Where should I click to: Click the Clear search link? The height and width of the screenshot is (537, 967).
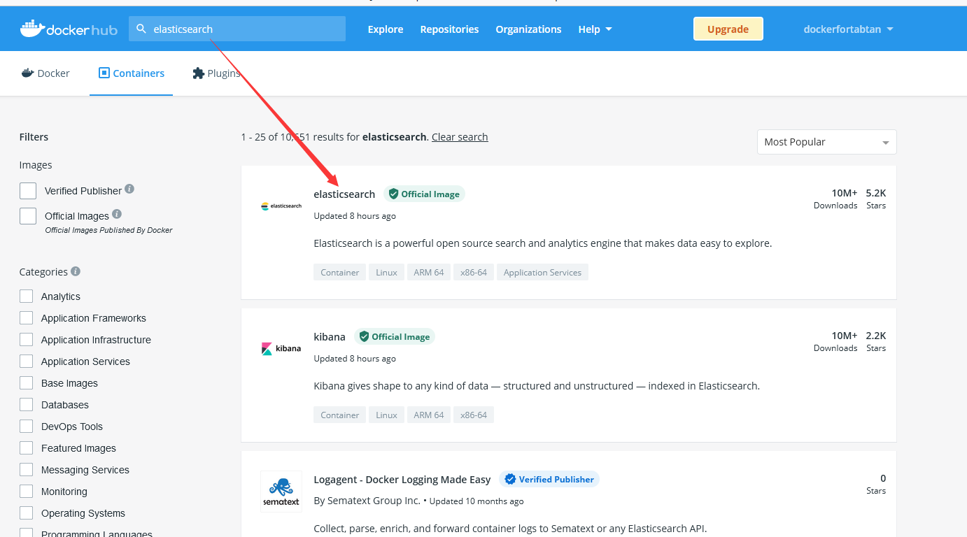tap(460, 137)
